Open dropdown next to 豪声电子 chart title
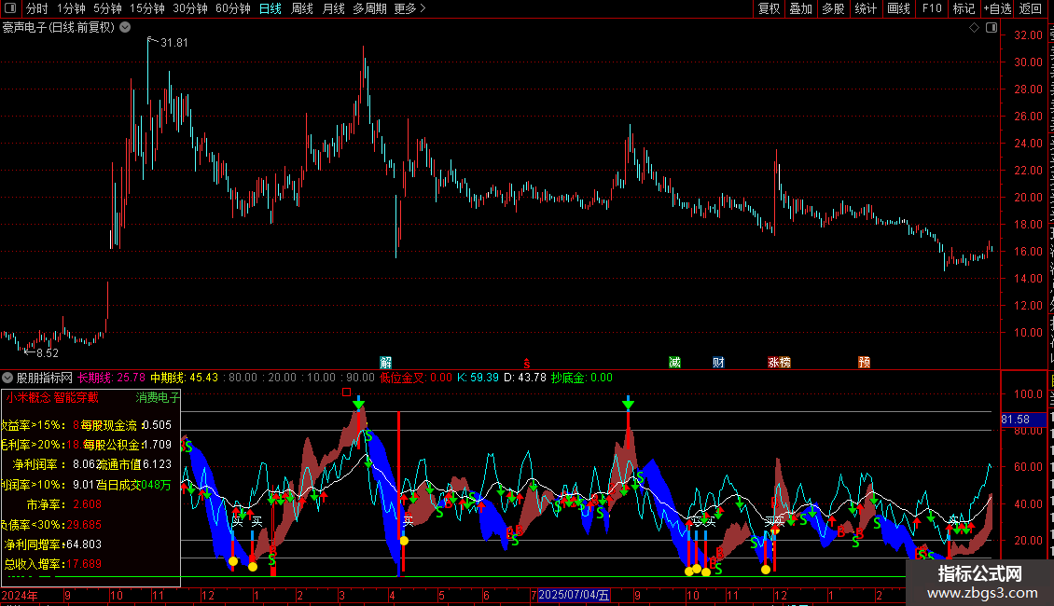 pyautogui.click(x=122, y=28)
